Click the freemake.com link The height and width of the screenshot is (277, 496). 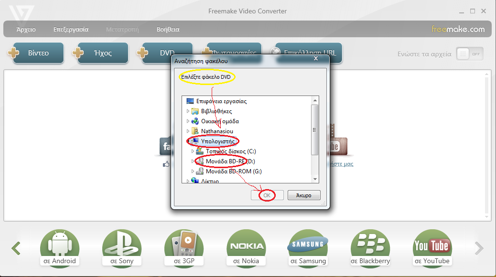pyautogui.click(x=458, y=29)
